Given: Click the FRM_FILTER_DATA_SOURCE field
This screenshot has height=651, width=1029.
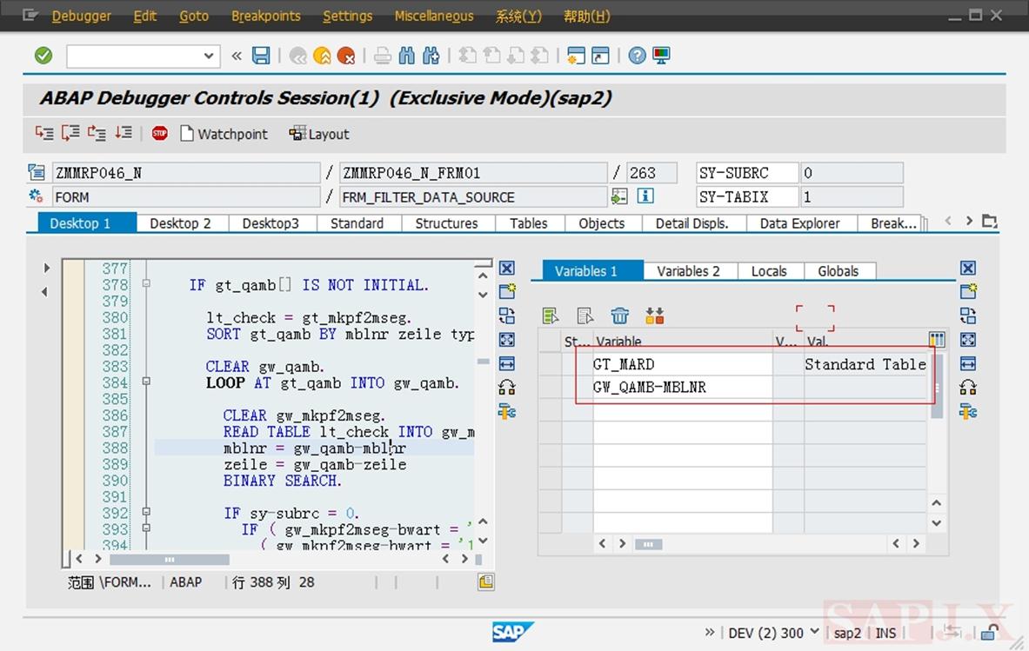Looking at the screenshot, I should (473, 196).
